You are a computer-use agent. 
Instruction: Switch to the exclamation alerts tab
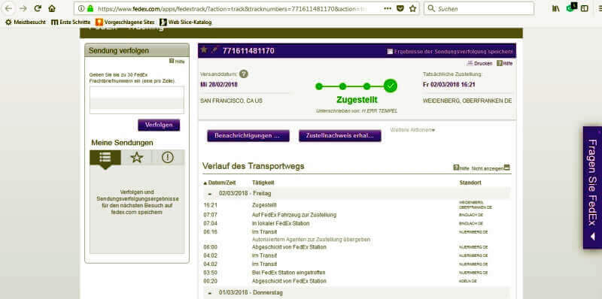[168, 158]
